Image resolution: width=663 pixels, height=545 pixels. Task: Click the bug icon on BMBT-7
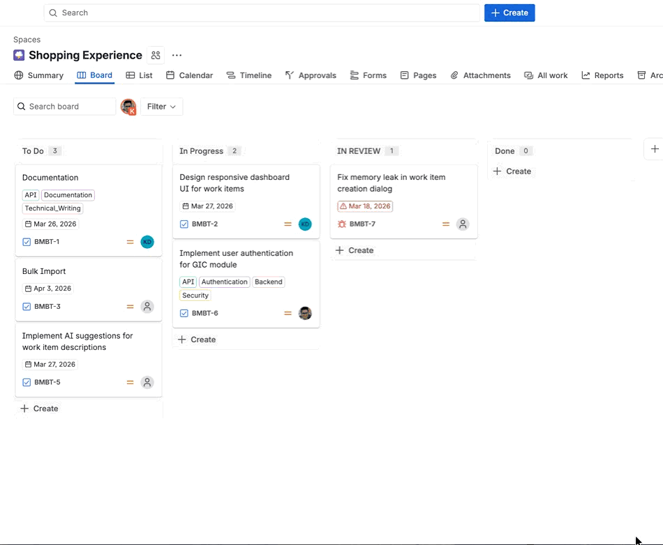tap(342, 224)
